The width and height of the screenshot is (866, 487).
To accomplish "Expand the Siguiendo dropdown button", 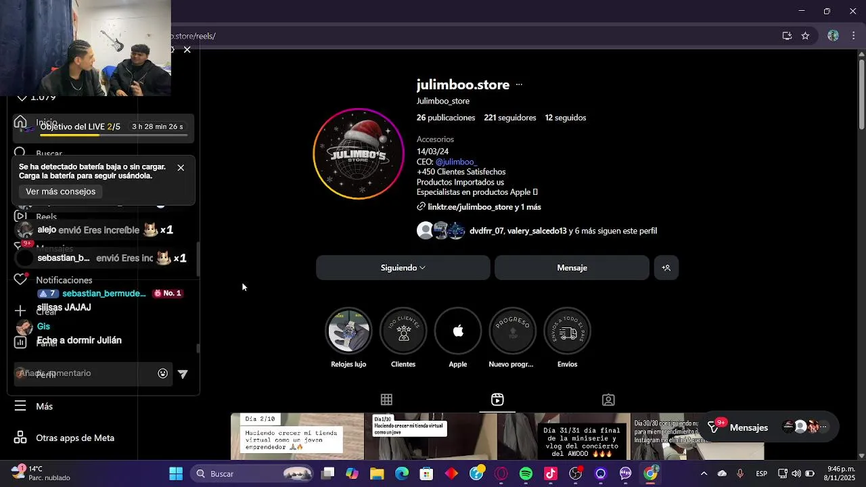I will [x=403, y=268].
